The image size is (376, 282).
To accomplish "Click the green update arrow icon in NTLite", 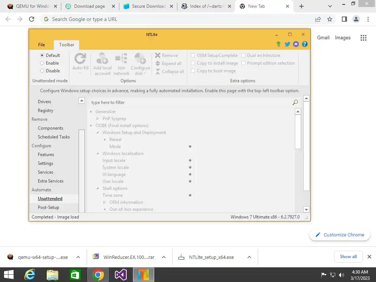I will [x=278, y=44].
